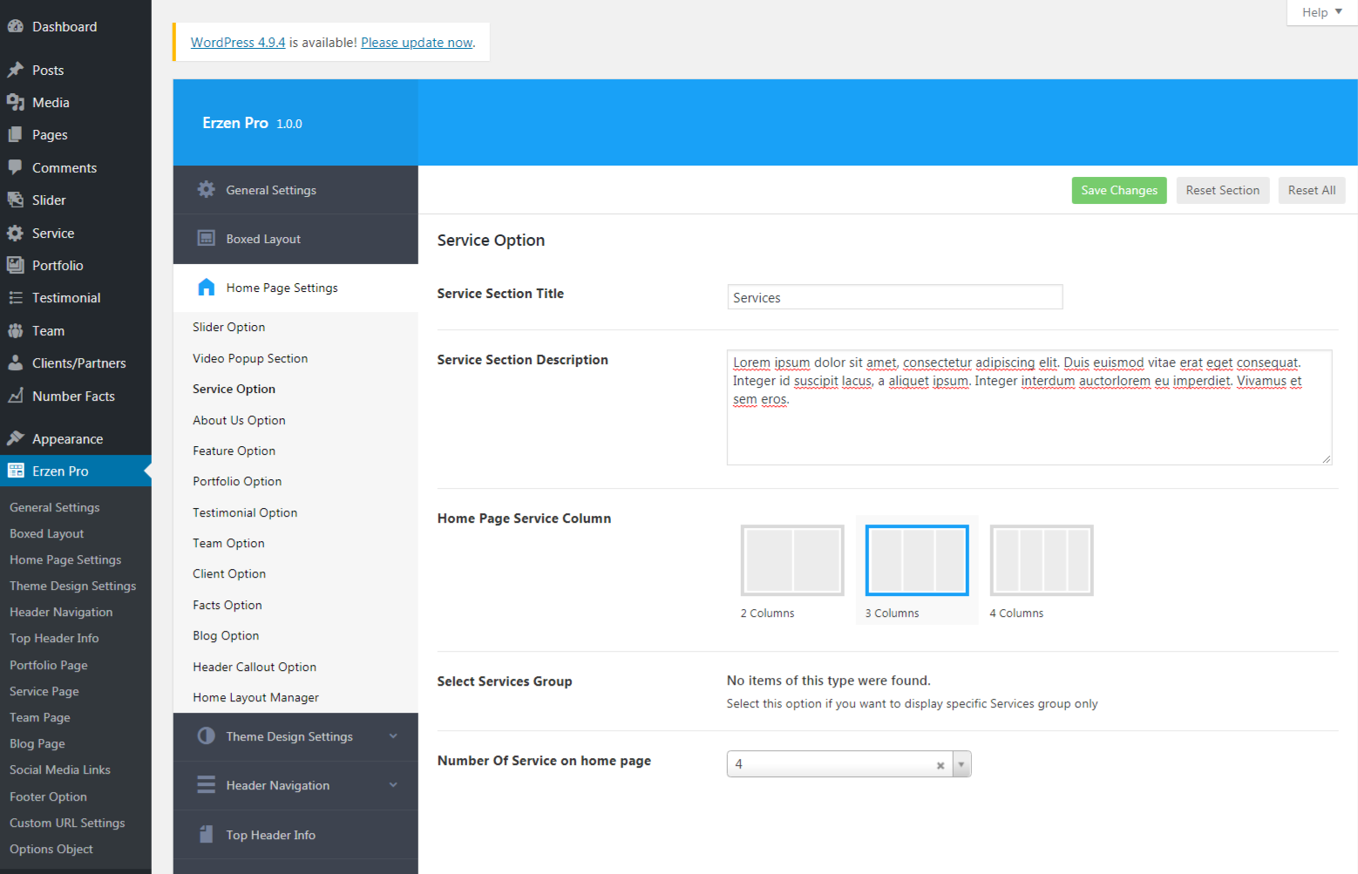1358x874 pixels.
Task: Open Team Option submenu item
Action: [x=228, y=543]
